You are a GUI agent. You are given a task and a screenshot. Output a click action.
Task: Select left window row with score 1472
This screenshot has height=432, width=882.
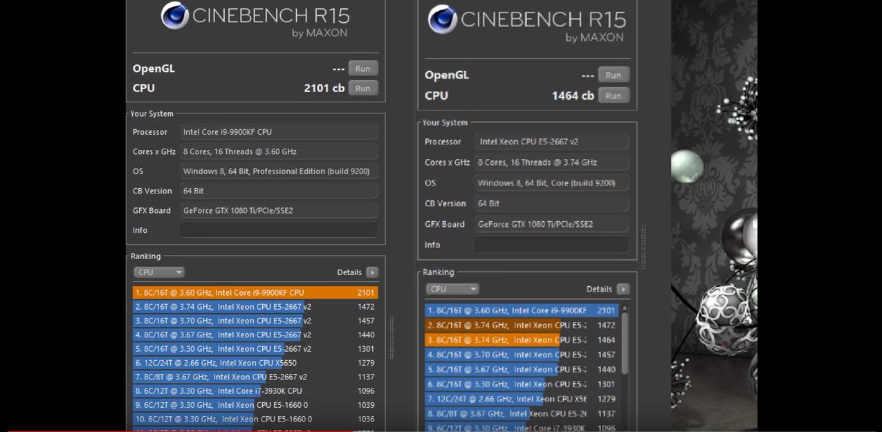point(255,307)
